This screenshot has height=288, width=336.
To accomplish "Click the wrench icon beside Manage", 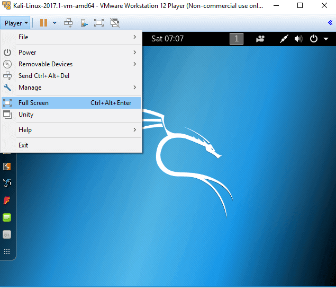I will (7, 88).
